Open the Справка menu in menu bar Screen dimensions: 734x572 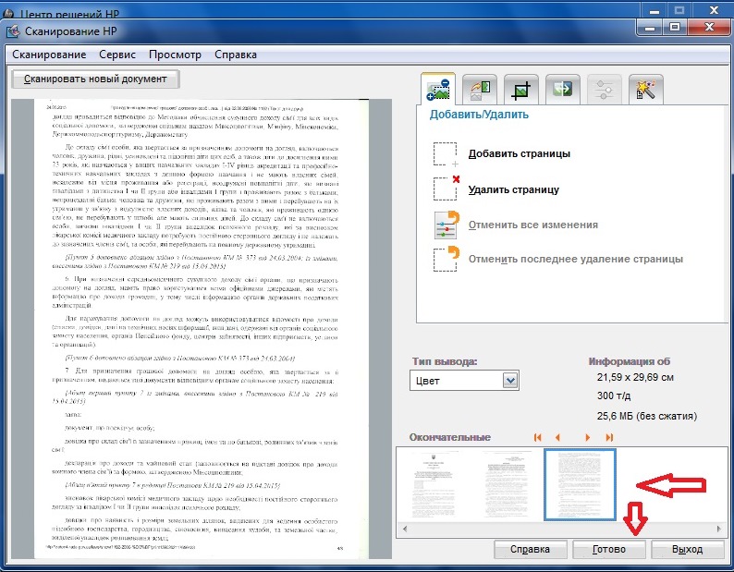[x=236, y=55]
